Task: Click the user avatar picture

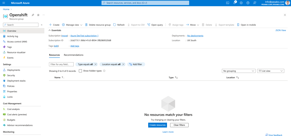Action: pos(288,3)
